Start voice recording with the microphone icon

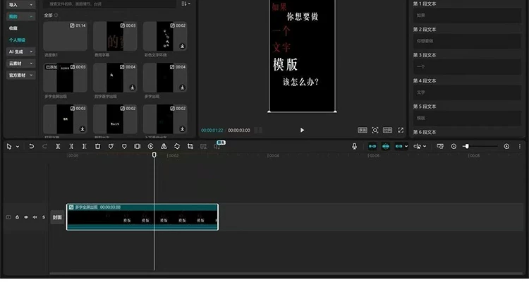(354, 146)
